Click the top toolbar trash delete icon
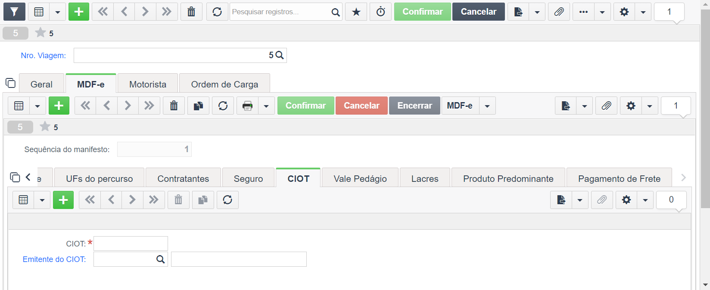 coord(191,12)
